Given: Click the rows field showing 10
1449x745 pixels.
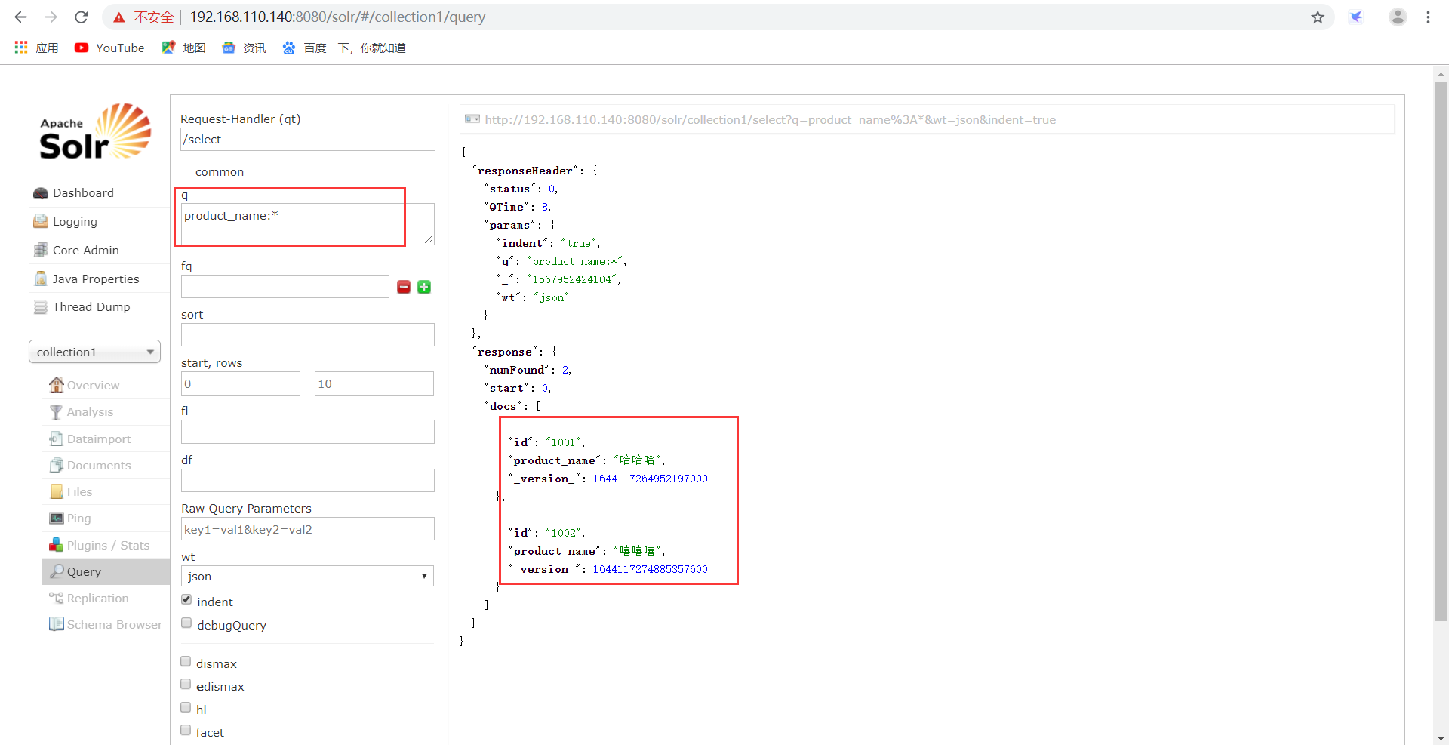Looking at the screenshot, I should pos(374,383).
